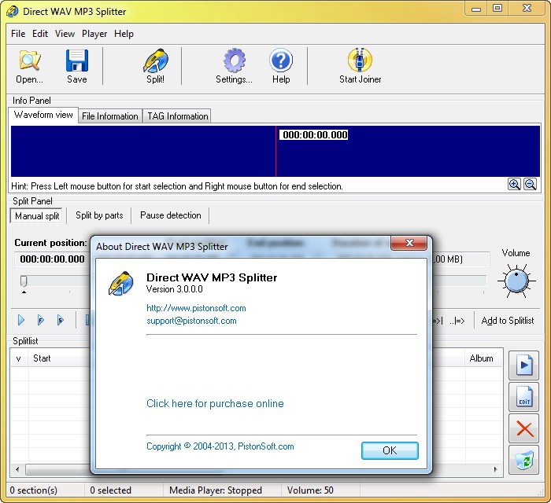551x503 pixels.
Task: Select the Pause detection tab
Action: pyautogui.click(x=171, y=215)
